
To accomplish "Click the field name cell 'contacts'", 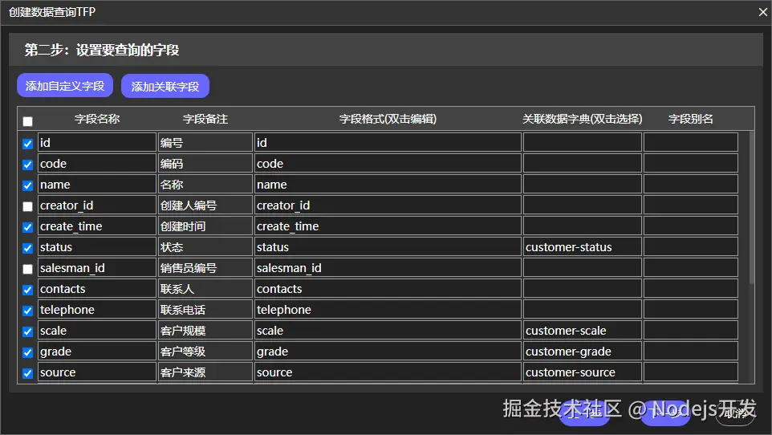I will [97, 289].
